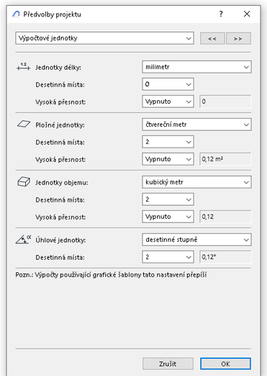267x376 pixels.
Task: Open Vysoká přesnost dropdown under volume units
Action: click(168, 217)
